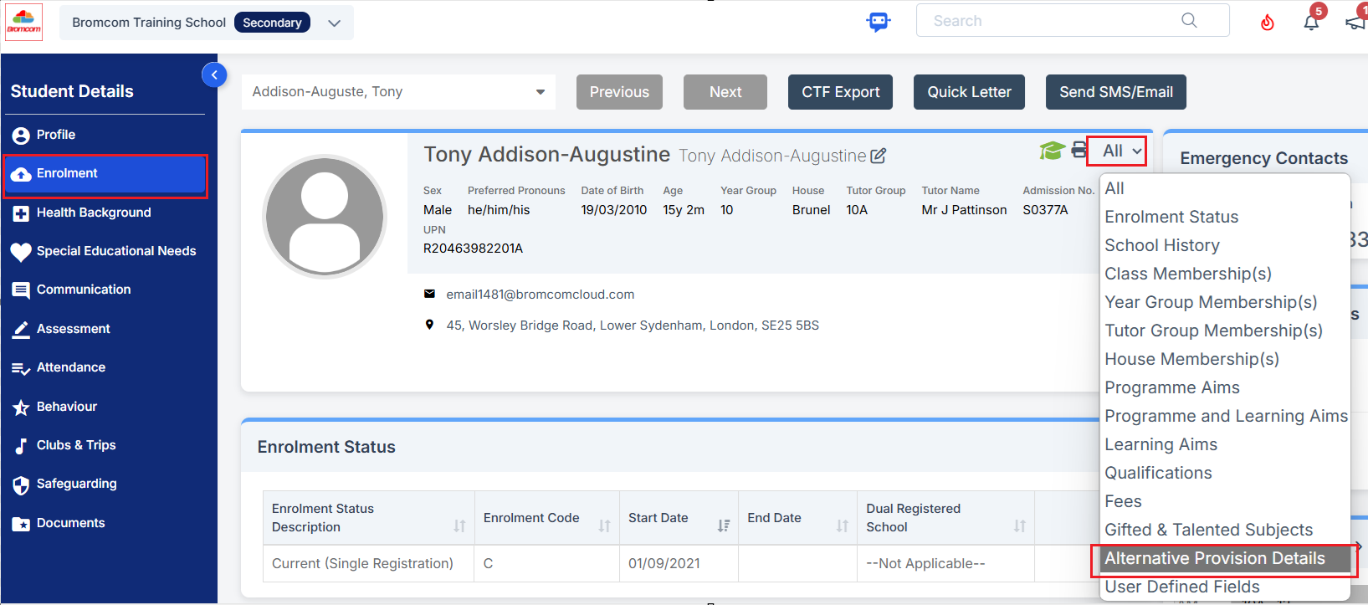
Task: Expand the school selector chevron
Action: [x=335, y=23]
